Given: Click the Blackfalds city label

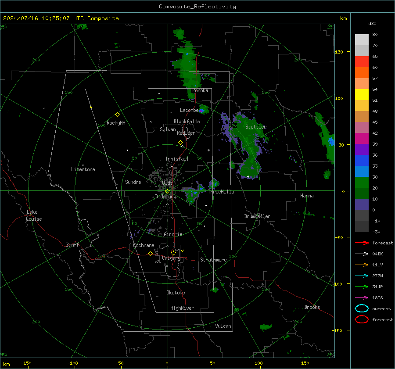Looking at the screenshot, I should click(x=187, y=122).
